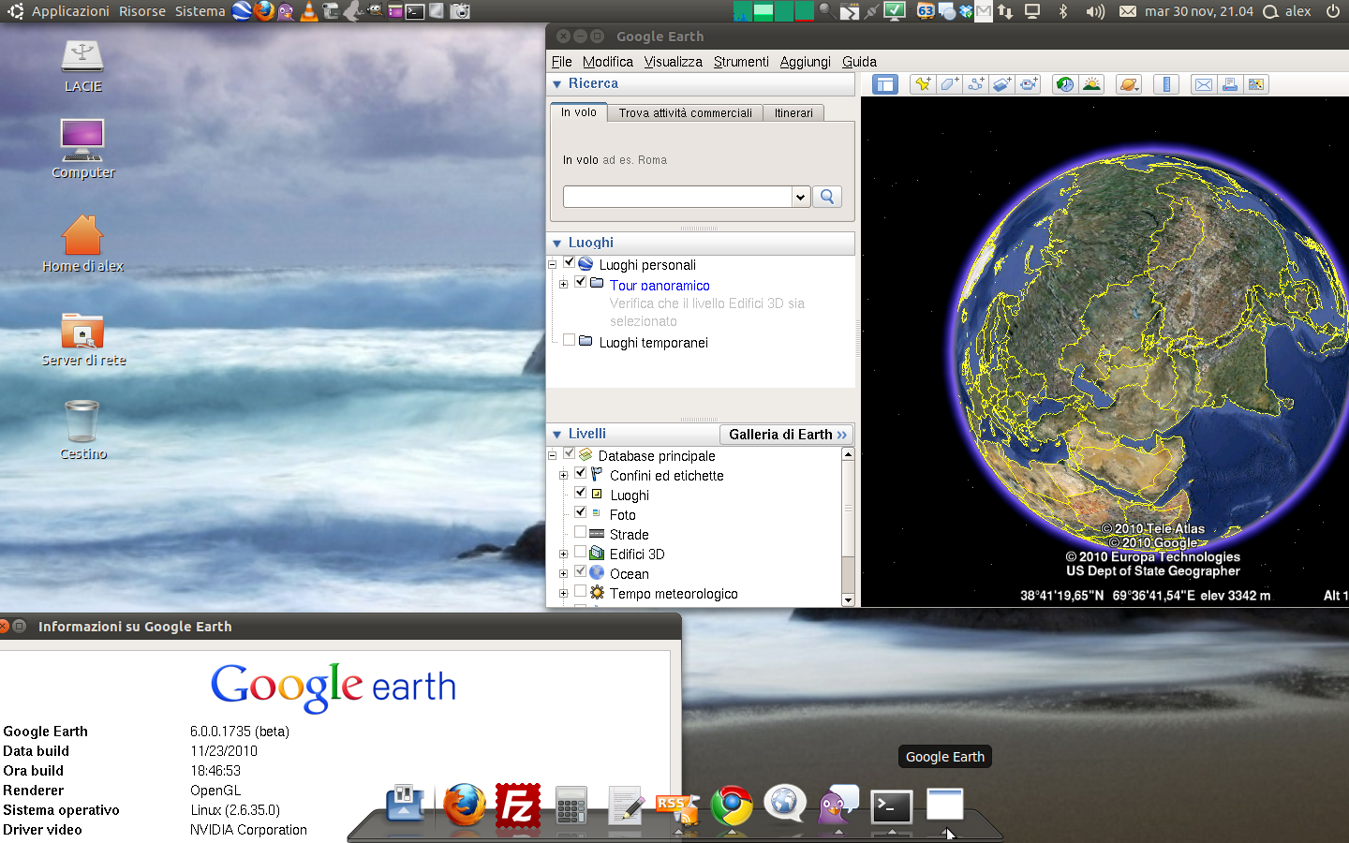
Task: Click the Email envelope toolbar icon
Action: [x=1204, y=84]
